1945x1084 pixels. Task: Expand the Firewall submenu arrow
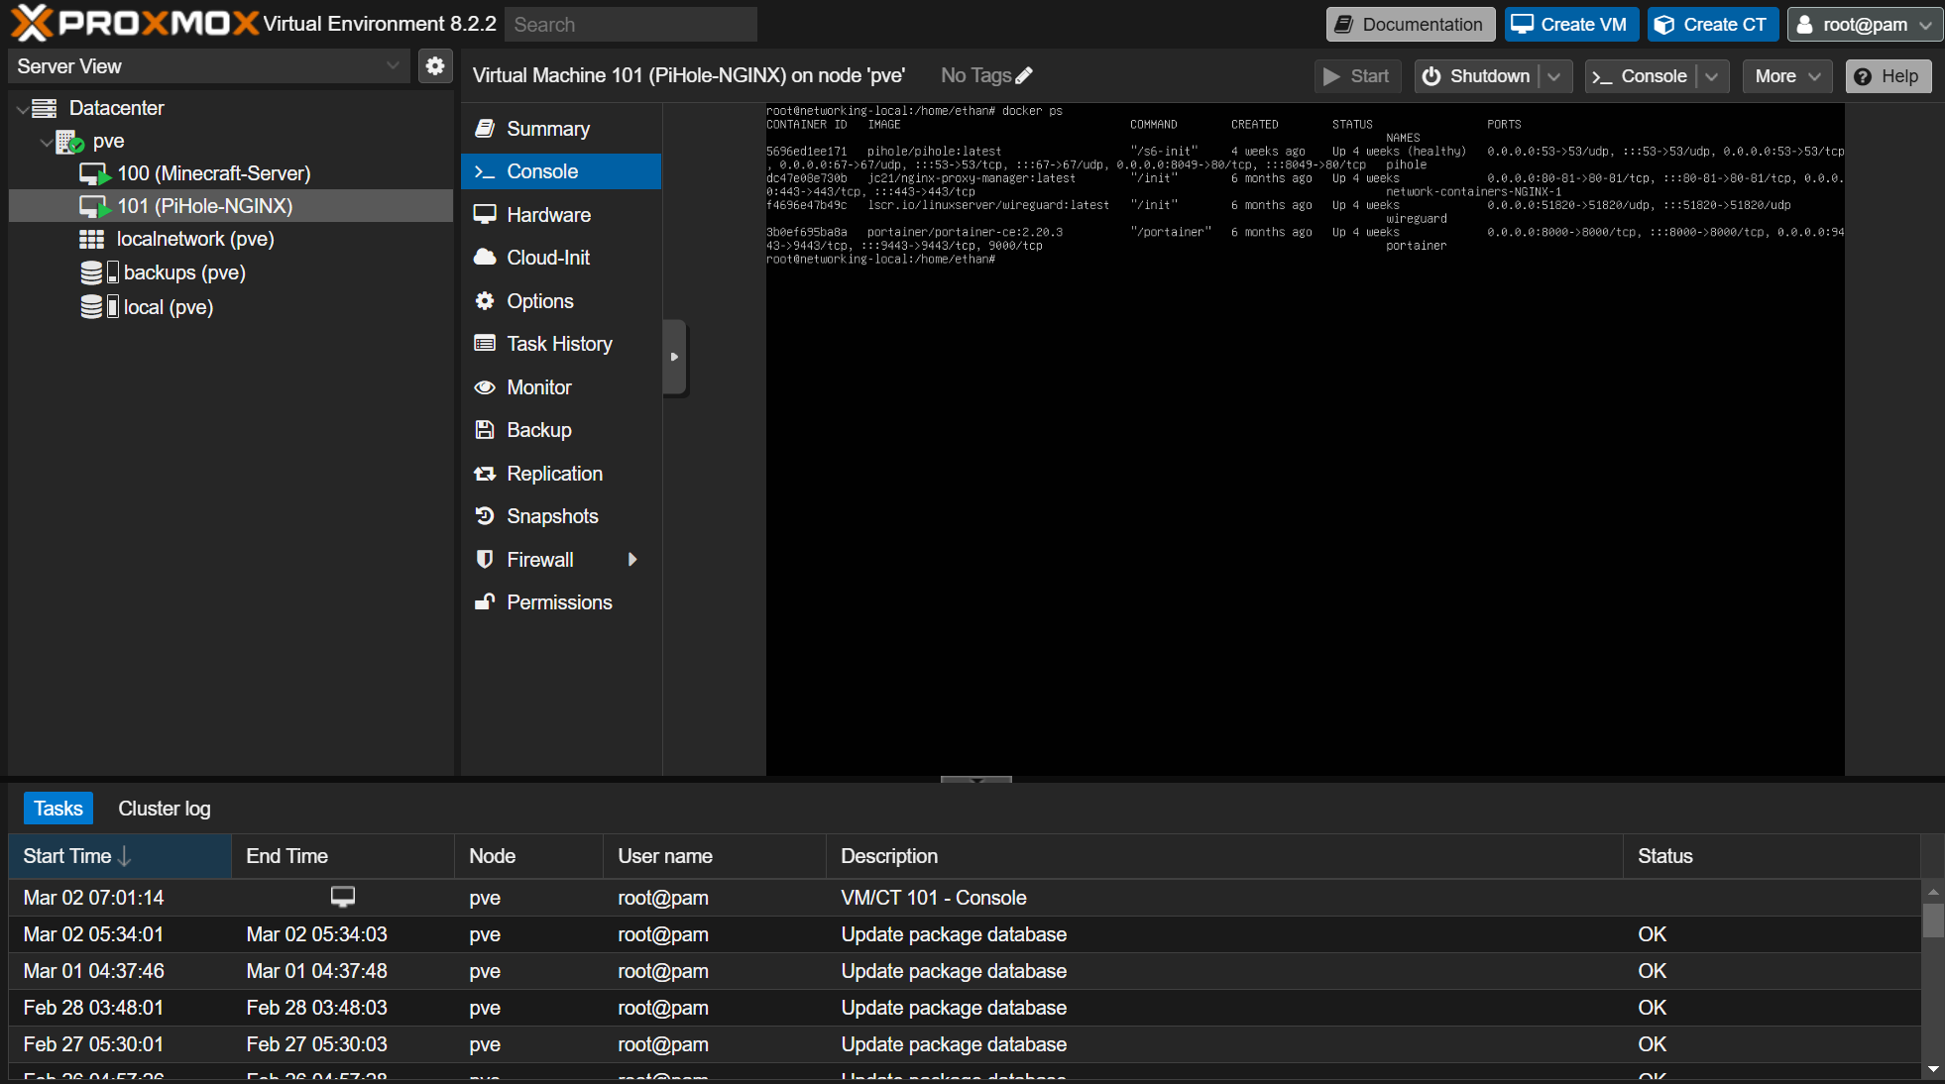point(633,559)
